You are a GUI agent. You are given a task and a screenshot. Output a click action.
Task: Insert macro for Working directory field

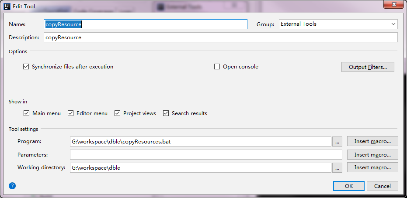pos(372,167)
